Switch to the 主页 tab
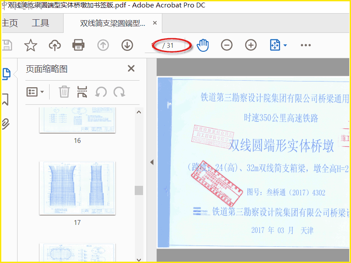Viewport: 351px width, 263px height. (x=10, y=23)
